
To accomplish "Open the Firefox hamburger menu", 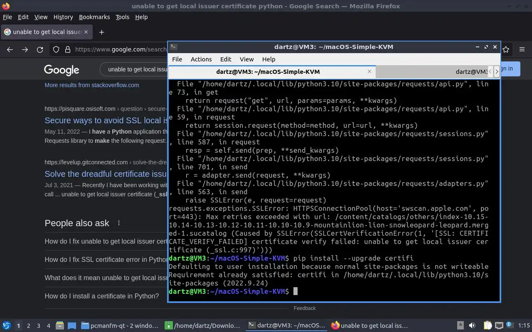I will pos(522,49).
